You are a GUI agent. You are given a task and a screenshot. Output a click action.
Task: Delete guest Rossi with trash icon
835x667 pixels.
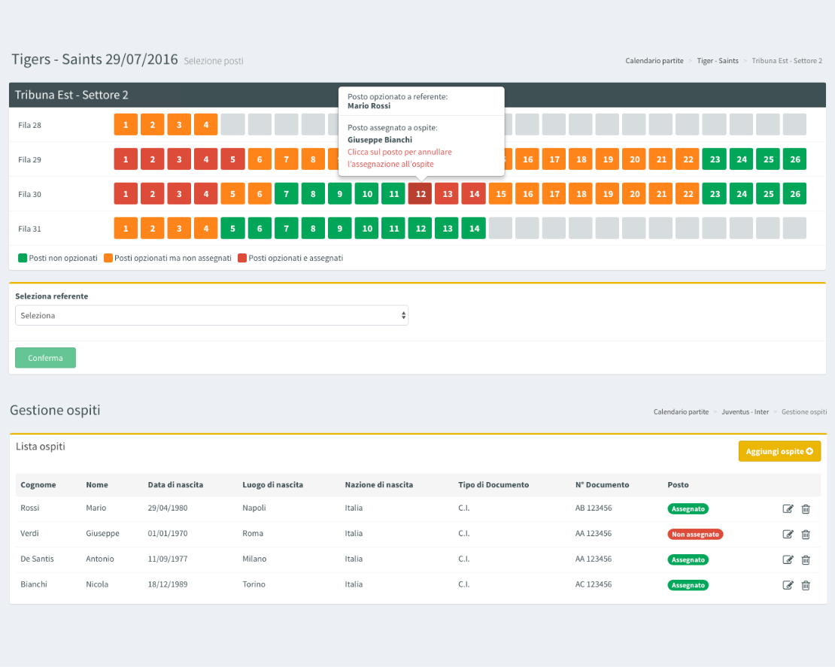[806, 509]
